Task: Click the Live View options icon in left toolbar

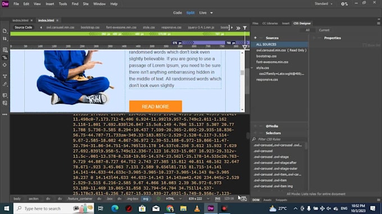Action: 4,50
